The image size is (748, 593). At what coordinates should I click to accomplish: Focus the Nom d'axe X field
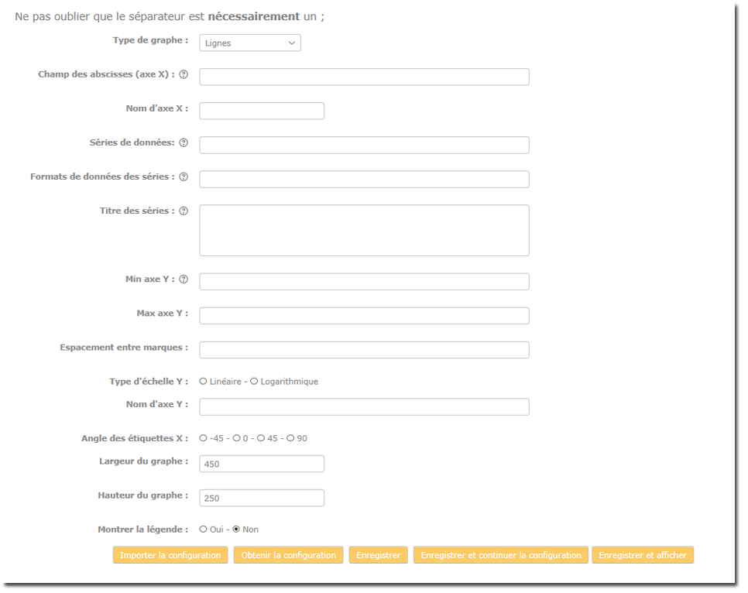[262, 111]
